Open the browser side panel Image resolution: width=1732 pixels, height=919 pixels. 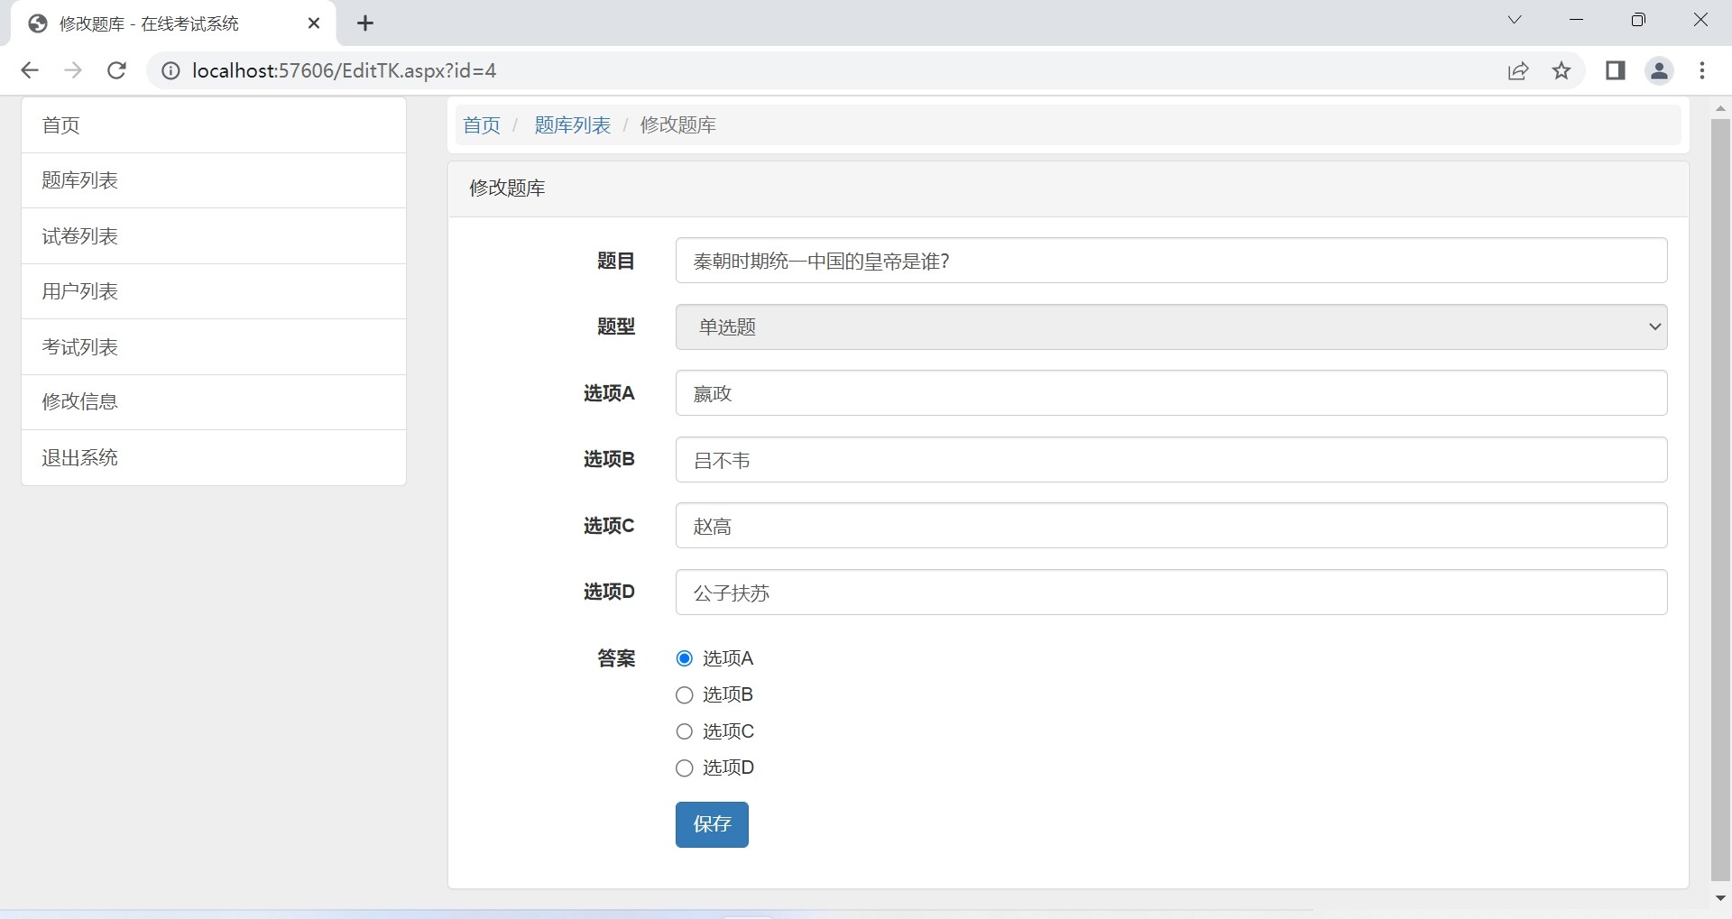1615,70
